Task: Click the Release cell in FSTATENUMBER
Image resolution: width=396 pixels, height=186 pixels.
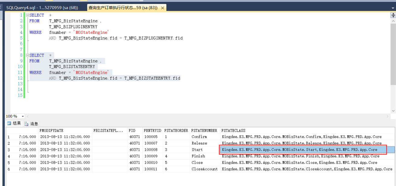Action: tap(205, 143)
